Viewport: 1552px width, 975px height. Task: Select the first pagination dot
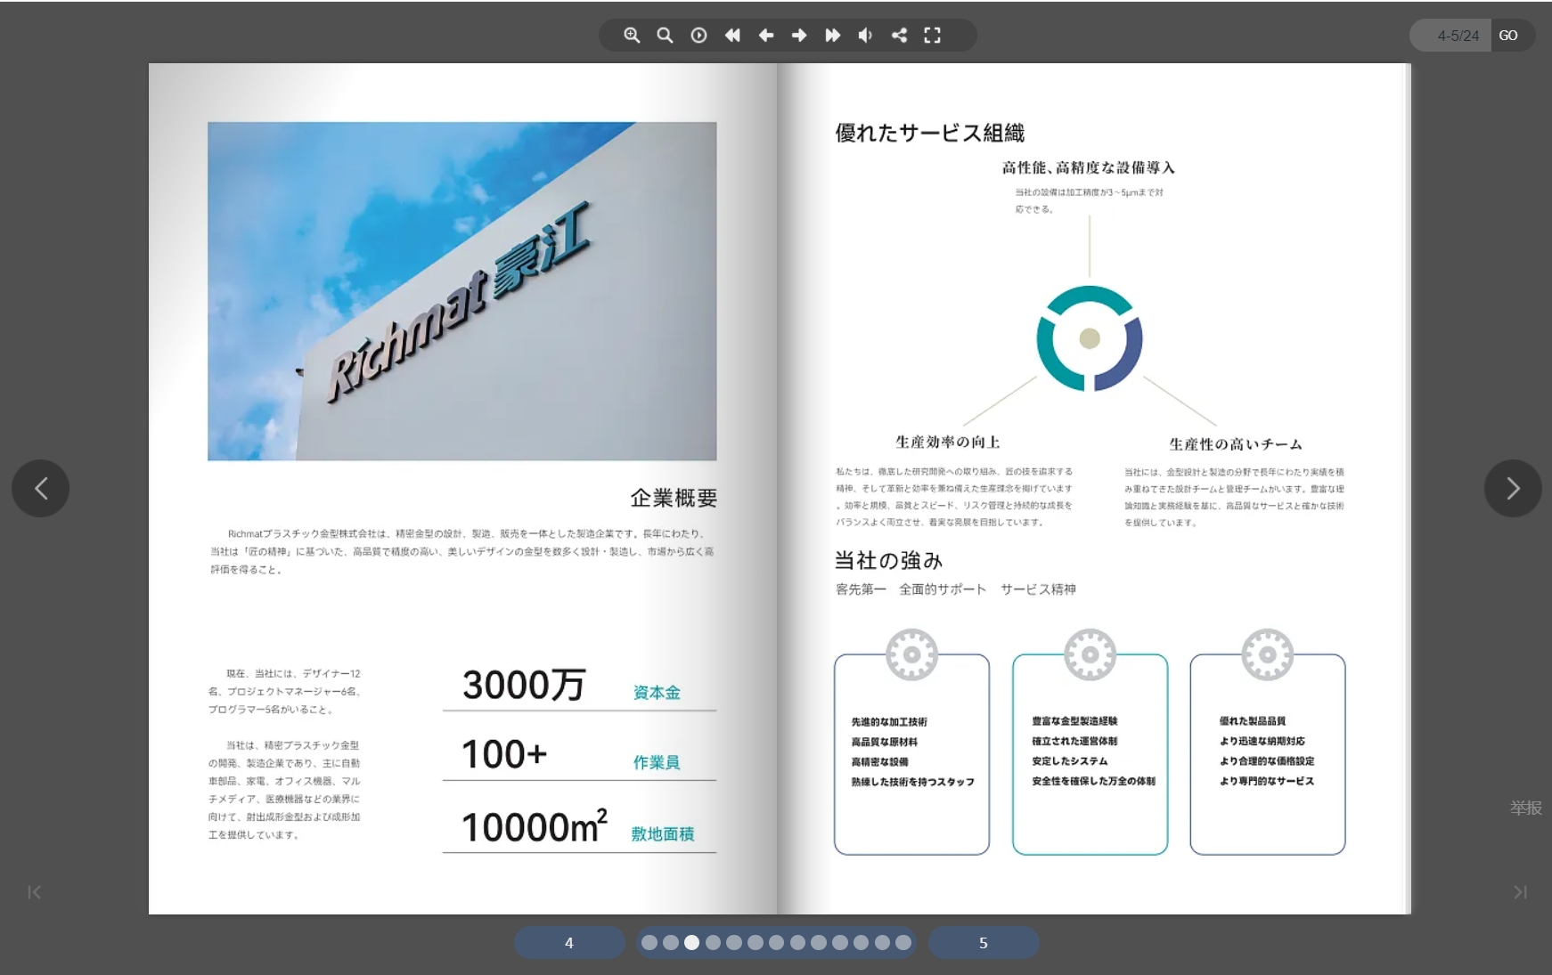coord(649,943)
